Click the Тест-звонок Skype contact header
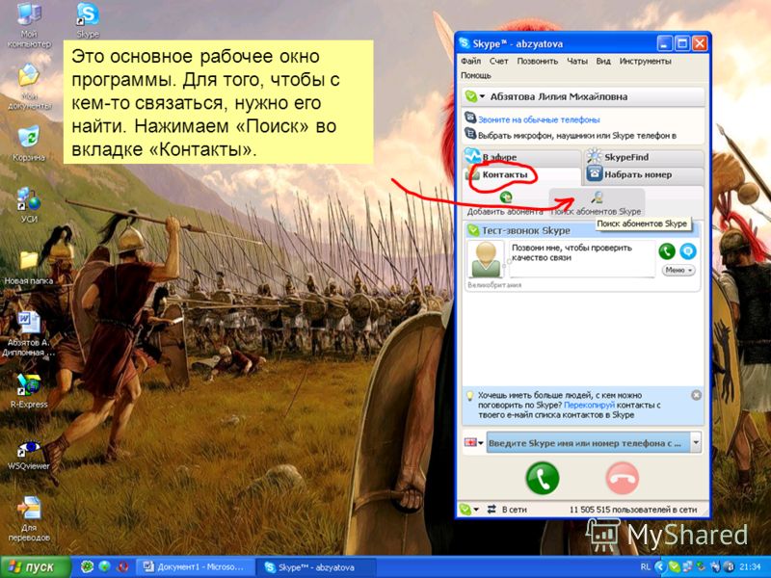Screen dimensions: 771x578 (x=583, y=230)
